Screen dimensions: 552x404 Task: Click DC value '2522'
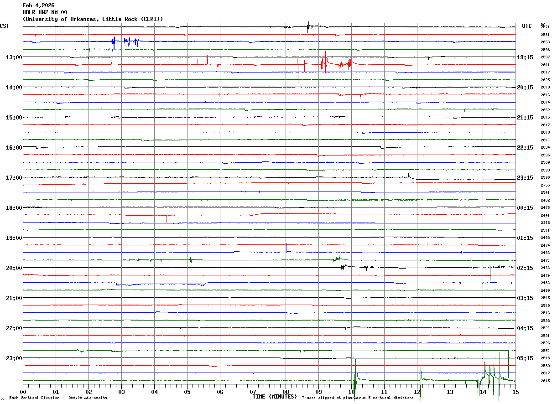(x=545, y=321)
